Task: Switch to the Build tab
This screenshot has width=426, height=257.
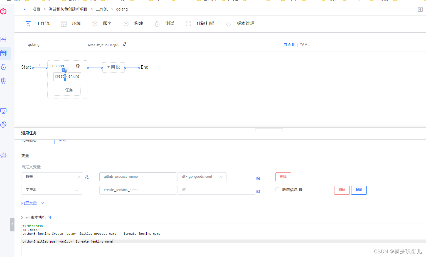Action: click(133, 24)
